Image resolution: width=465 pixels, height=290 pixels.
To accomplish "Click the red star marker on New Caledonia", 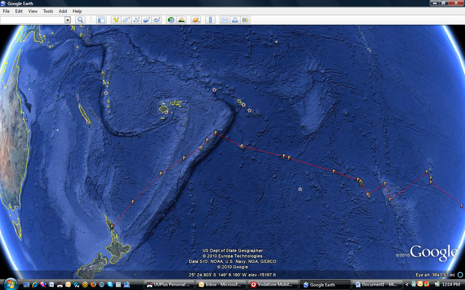I will 88,123.
